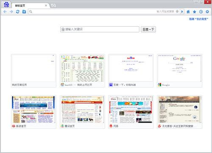Go back with the left arrow

click(x=5, y=11)
